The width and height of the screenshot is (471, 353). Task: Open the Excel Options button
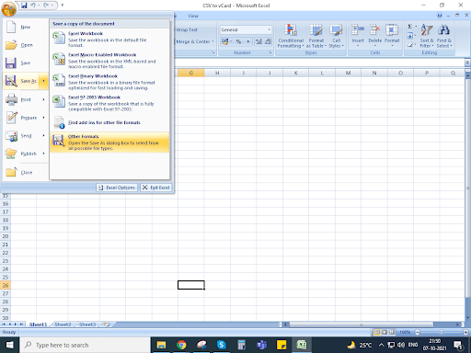pos(117,188)
